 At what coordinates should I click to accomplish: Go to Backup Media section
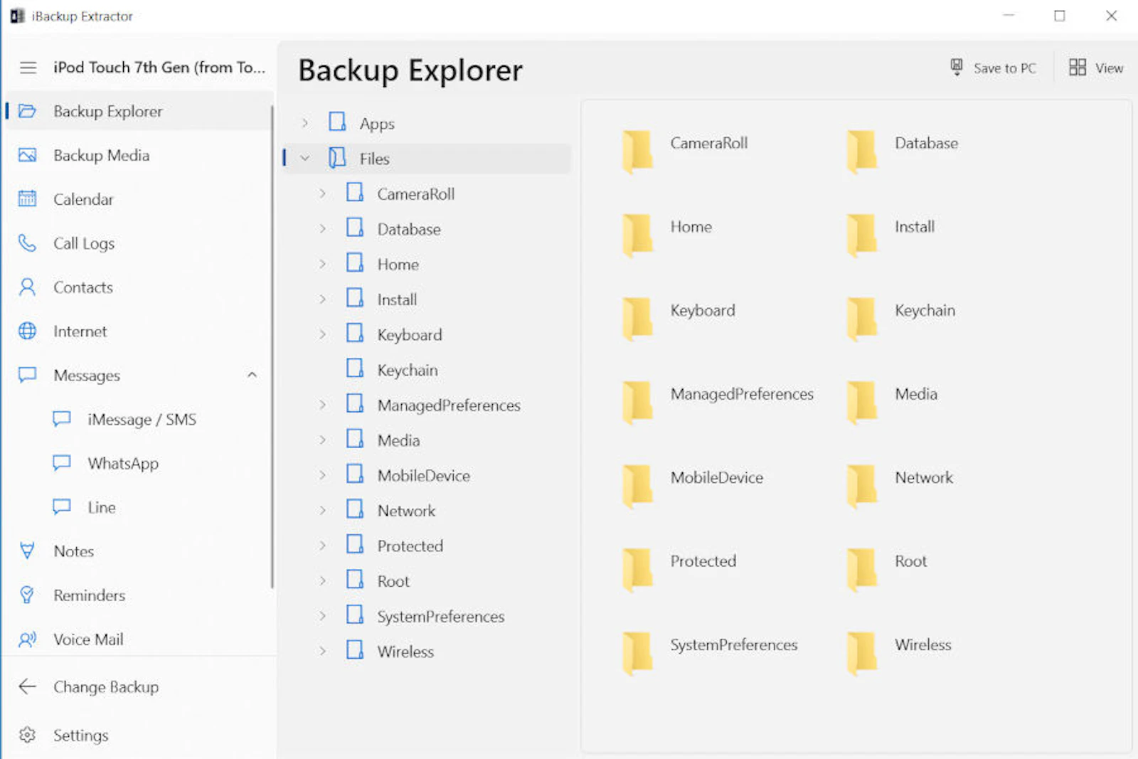(x=139, y=155)
